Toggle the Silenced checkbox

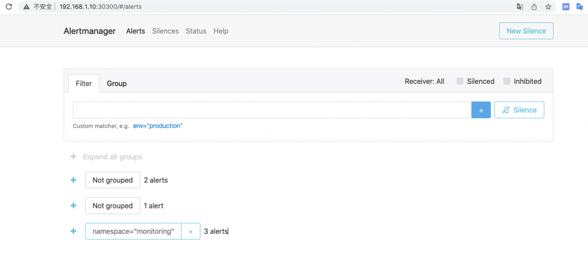(x=460, y=82)
